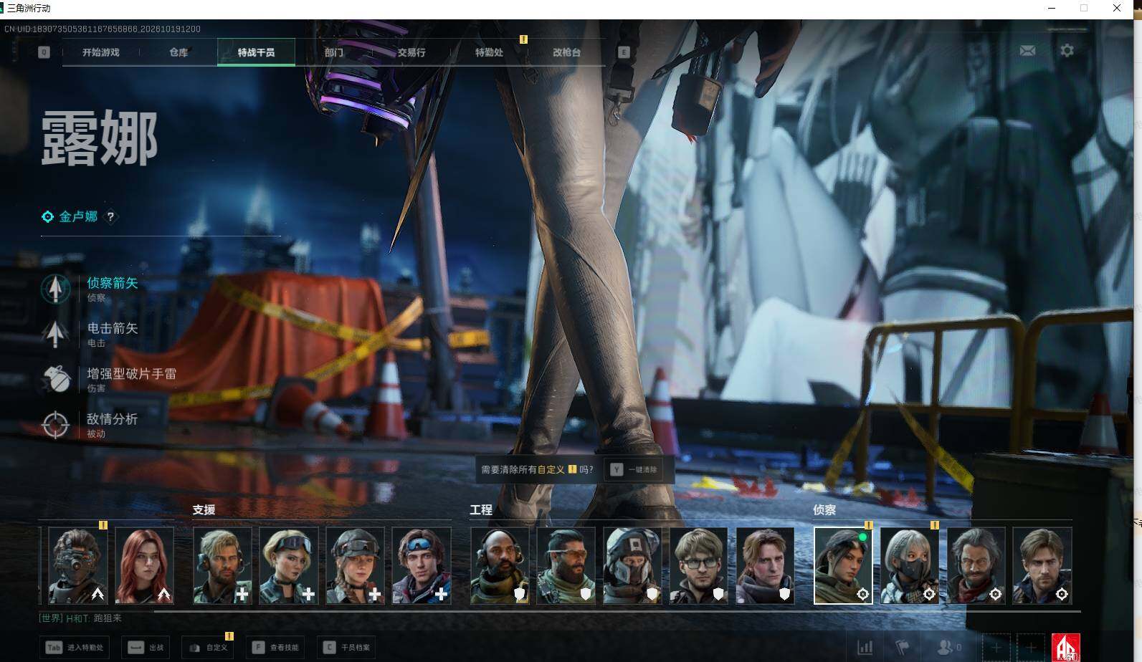Switch to the 开始游戏 tab

tap(101, 52)
